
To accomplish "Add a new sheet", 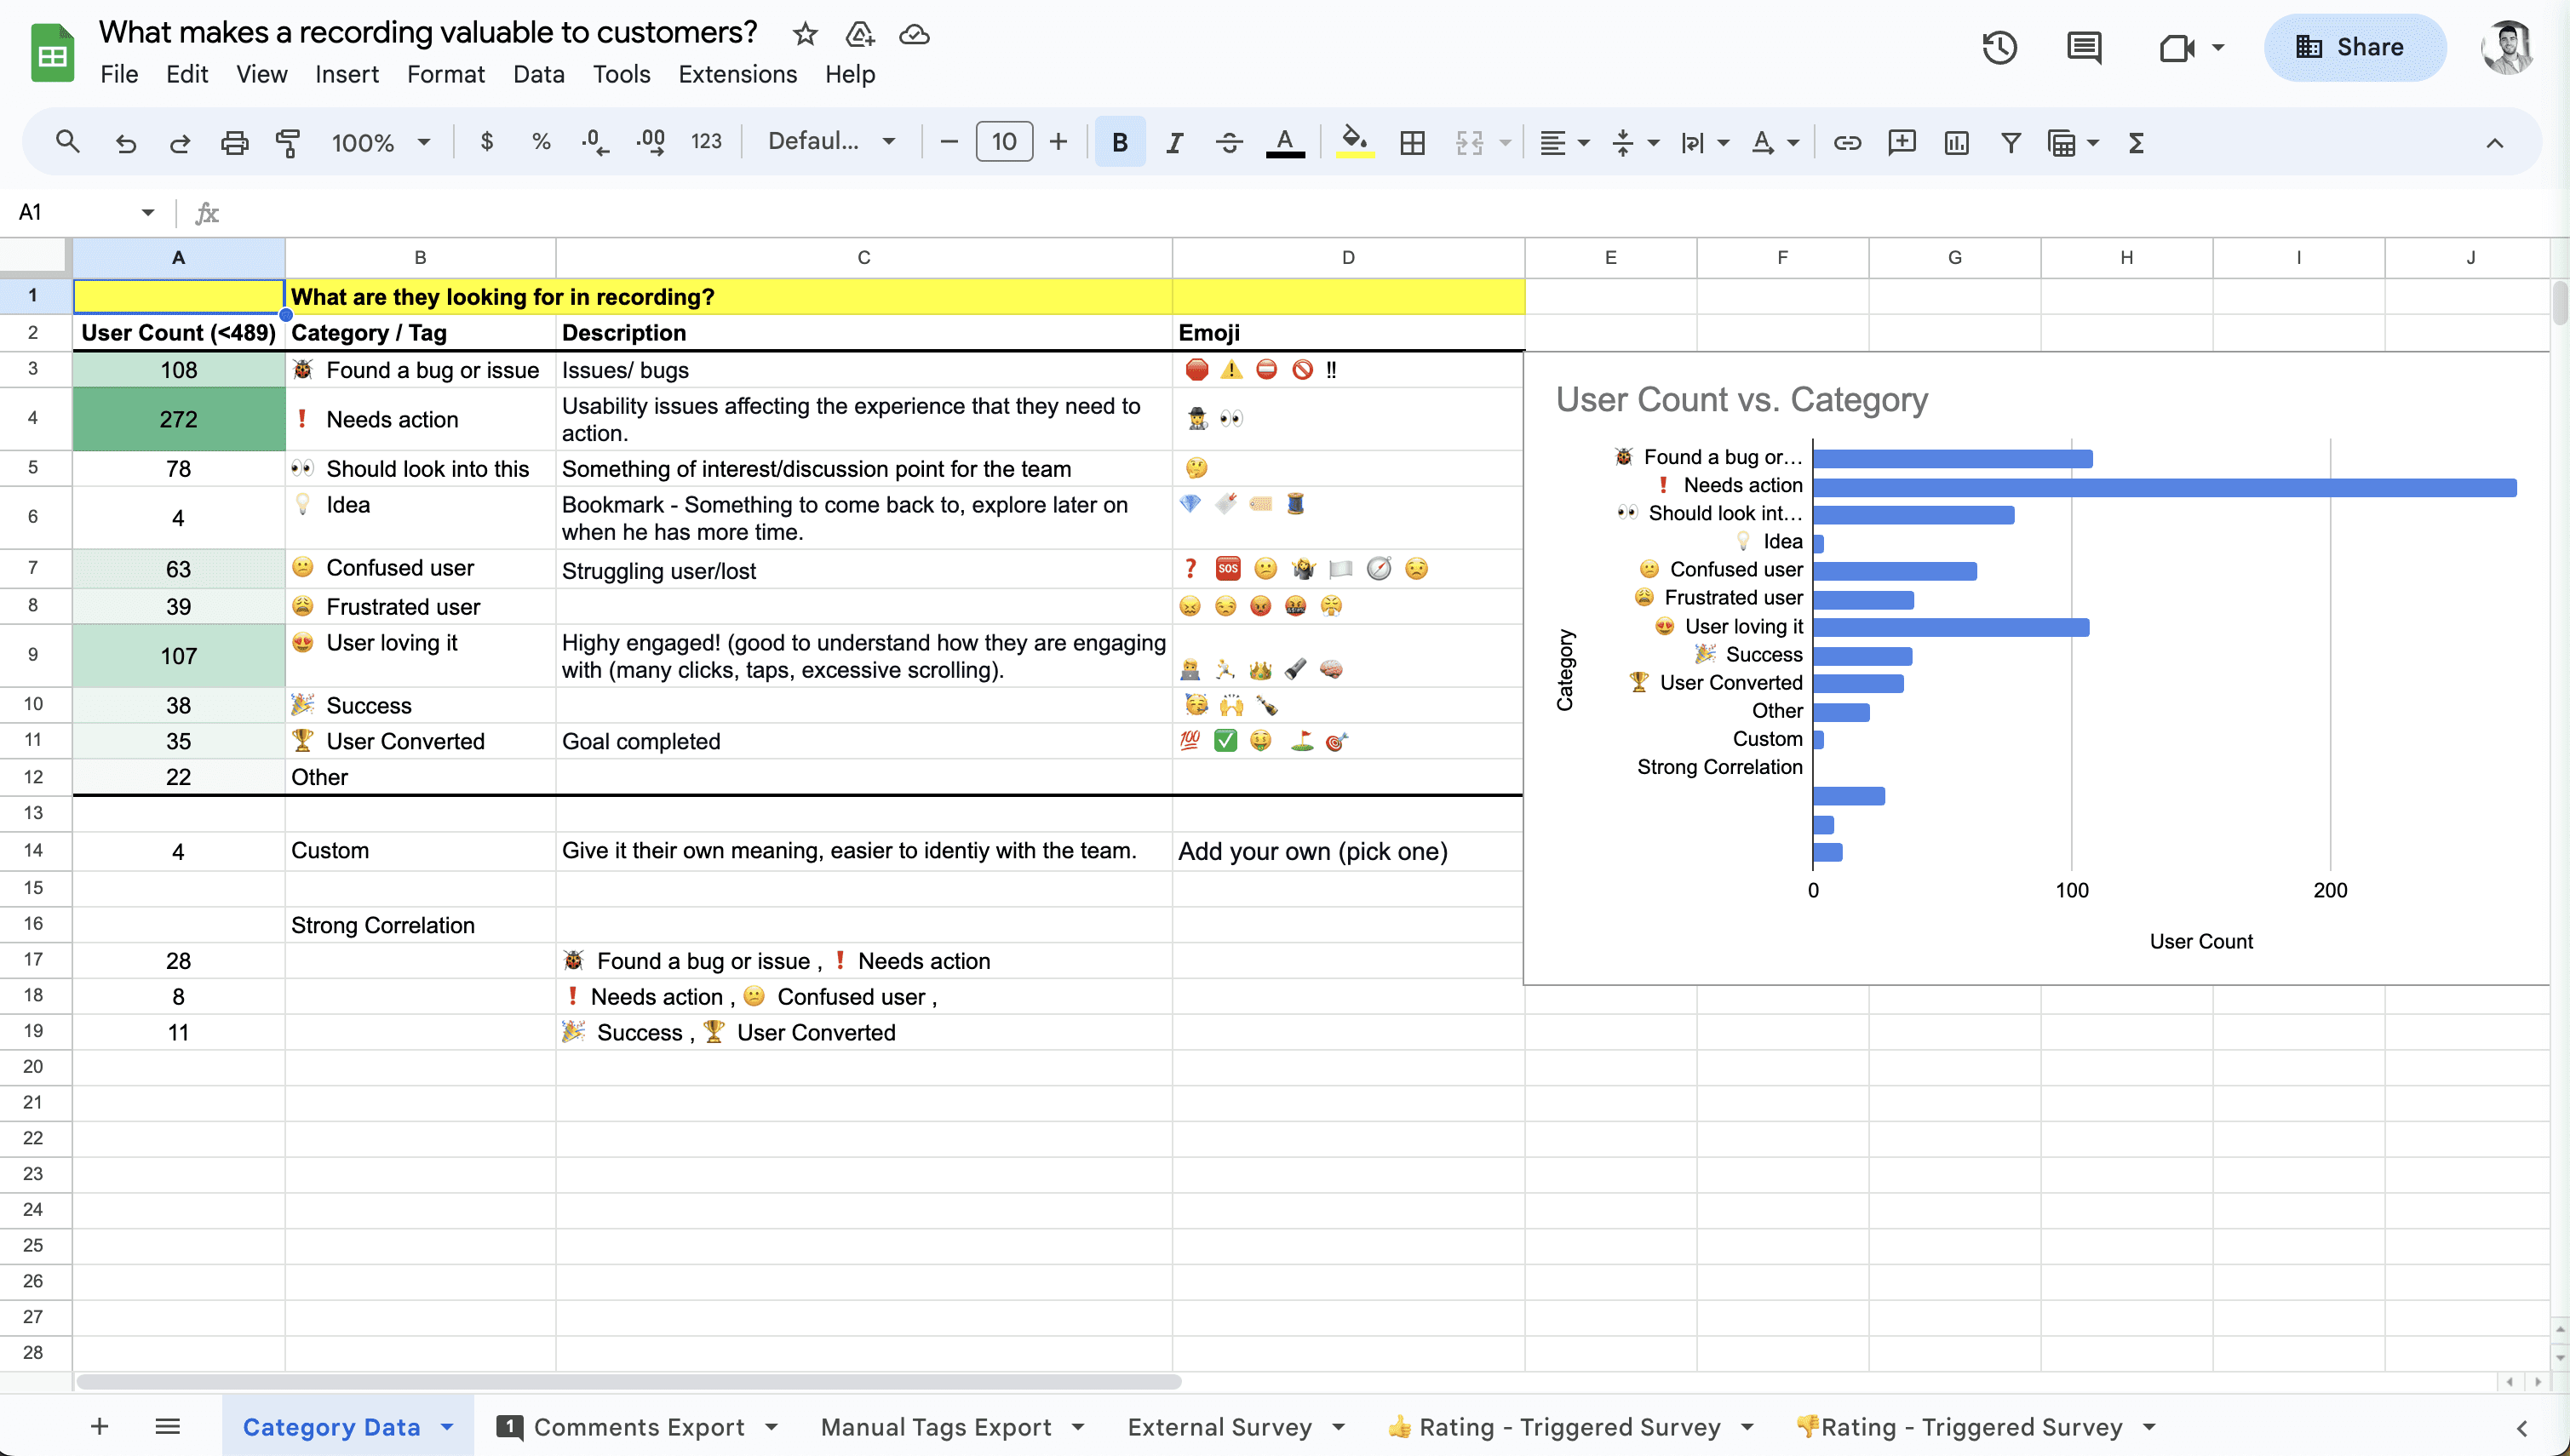I will point(99,1426).
